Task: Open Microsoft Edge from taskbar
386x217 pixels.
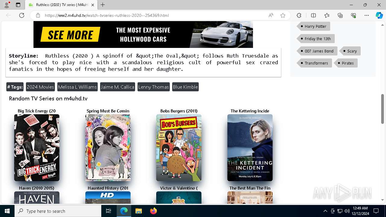Action: coord(124,211)
